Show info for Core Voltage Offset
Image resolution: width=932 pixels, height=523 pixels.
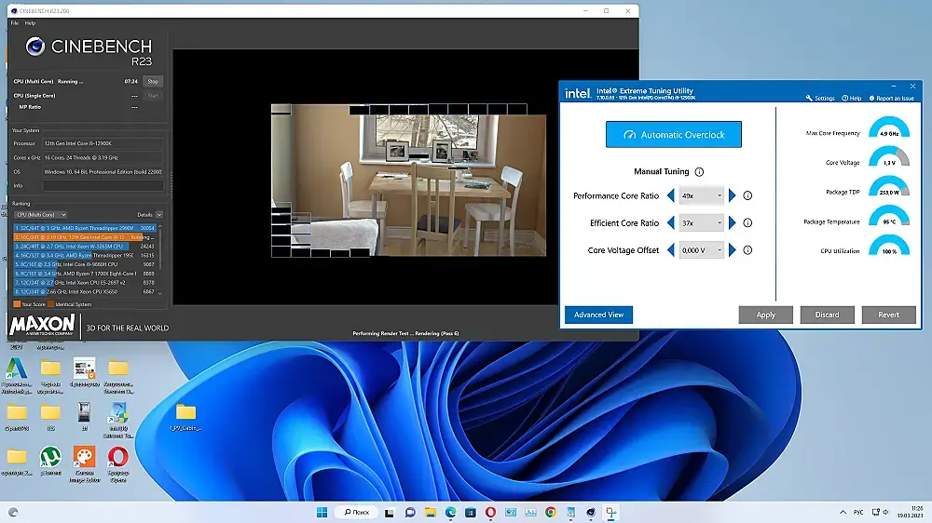pyautogui.click(x=747, y=250)
